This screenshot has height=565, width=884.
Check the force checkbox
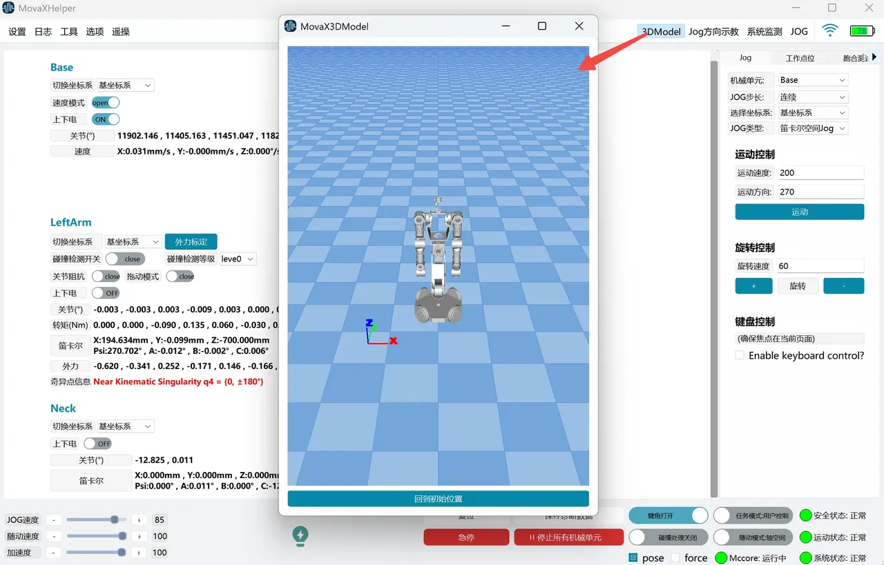pos(675,557)
